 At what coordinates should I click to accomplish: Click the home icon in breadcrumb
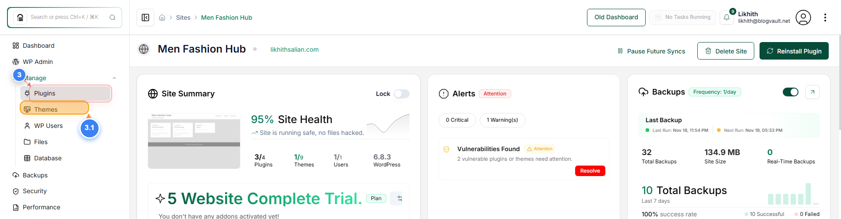pyautogui.click(x=162, y=18)
